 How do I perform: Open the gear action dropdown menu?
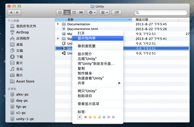click(x=92, y=12)
